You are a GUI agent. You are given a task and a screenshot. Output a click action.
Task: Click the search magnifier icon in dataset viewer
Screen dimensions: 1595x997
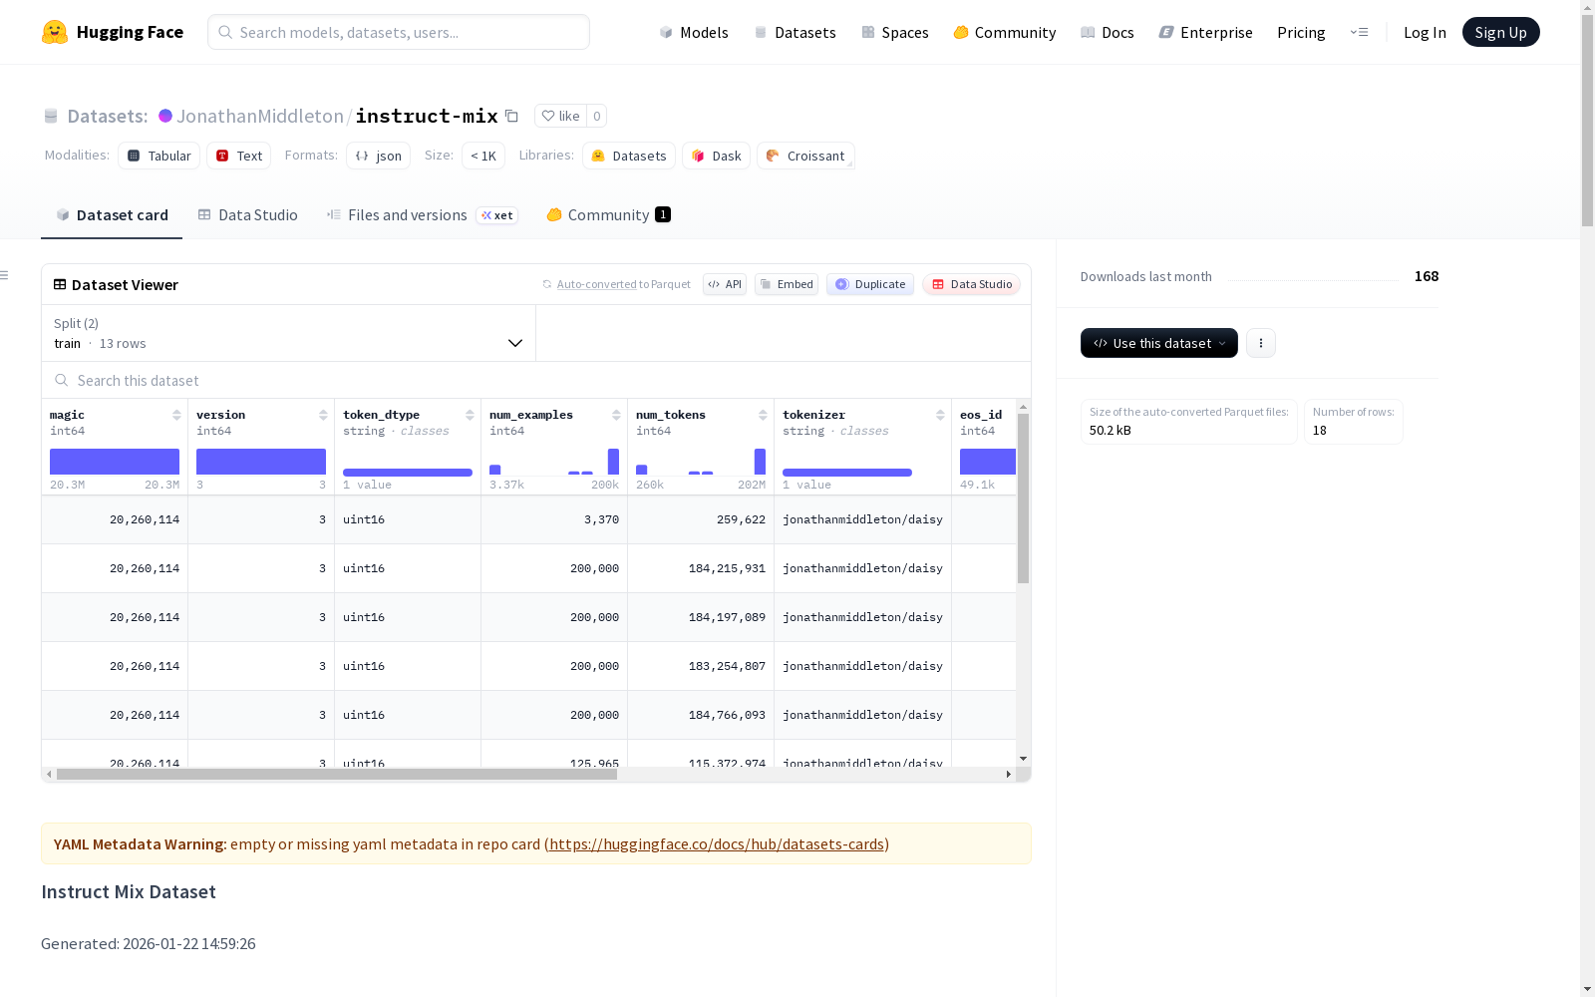tap(62, 380)
